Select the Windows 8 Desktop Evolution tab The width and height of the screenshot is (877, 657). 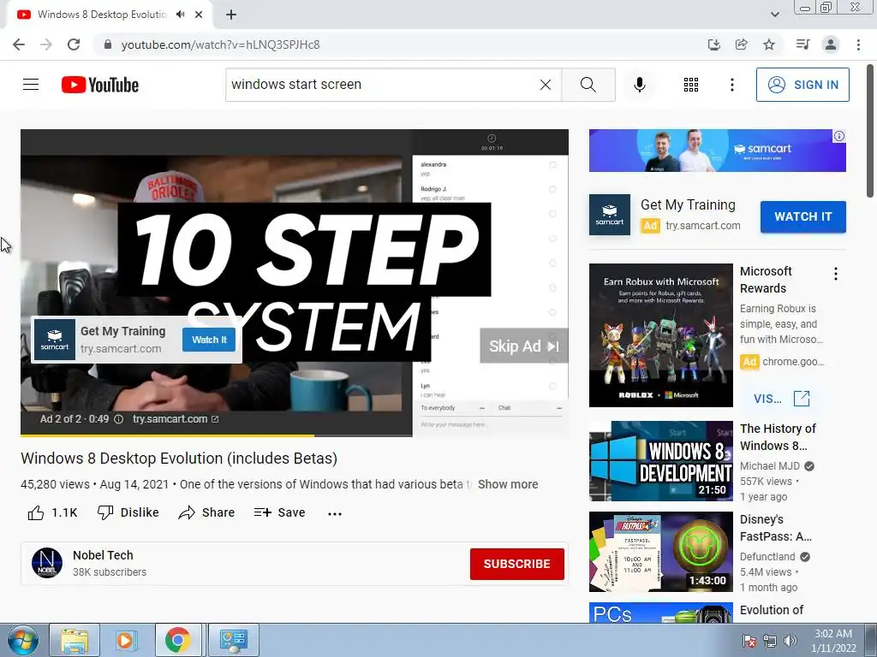(x=102, y=15)
